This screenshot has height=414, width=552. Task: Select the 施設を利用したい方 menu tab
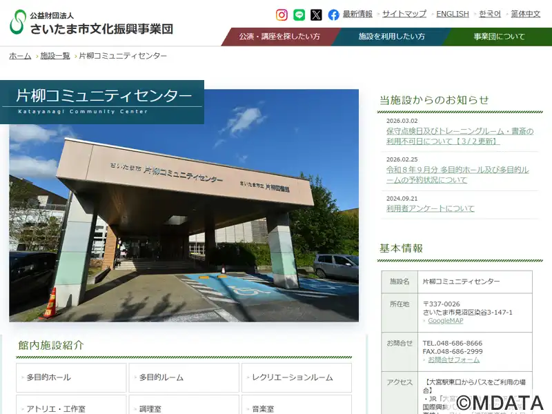pyautogui.click(x=391, y=37)
